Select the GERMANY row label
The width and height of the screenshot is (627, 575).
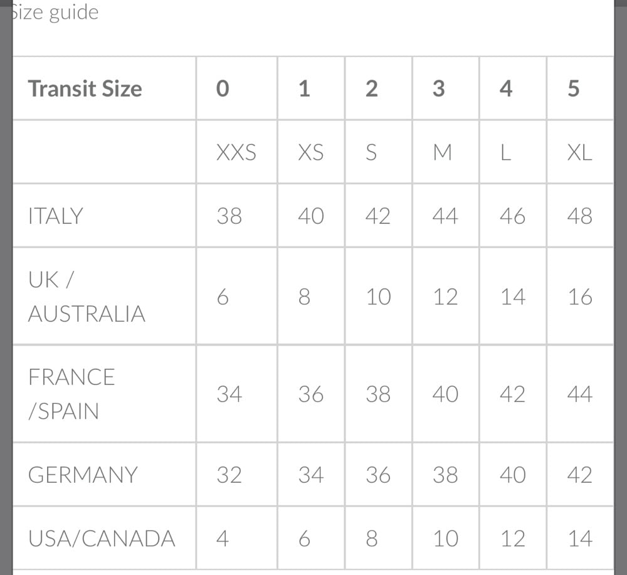(83, 475)
